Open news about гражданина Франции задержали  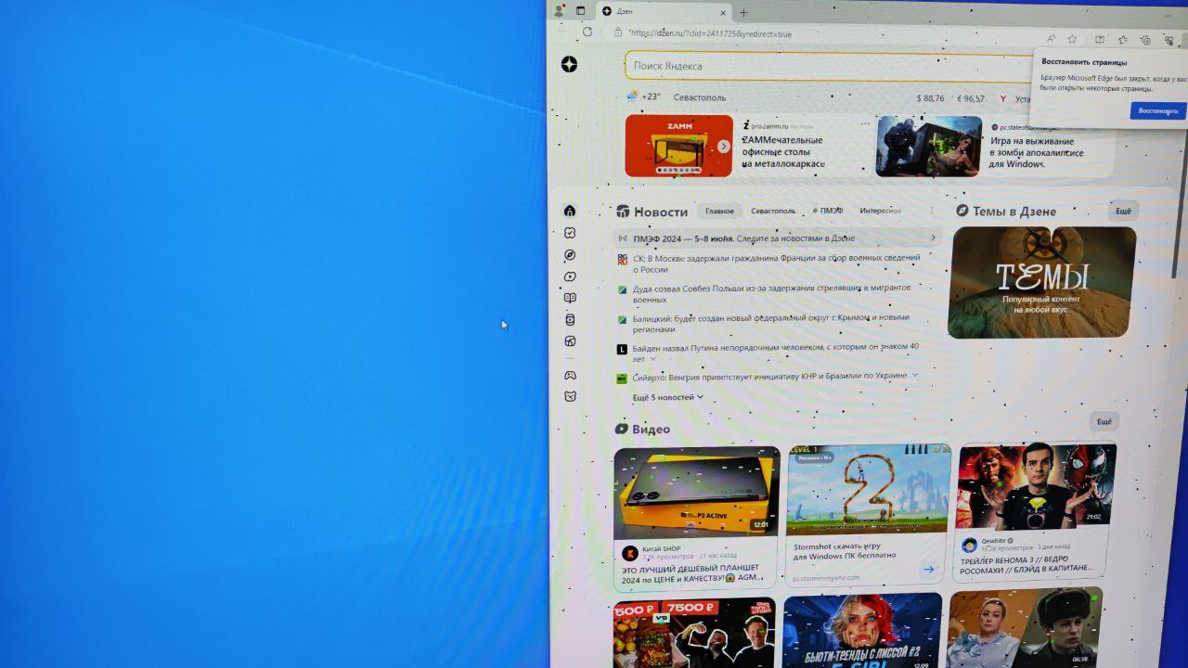776,263
